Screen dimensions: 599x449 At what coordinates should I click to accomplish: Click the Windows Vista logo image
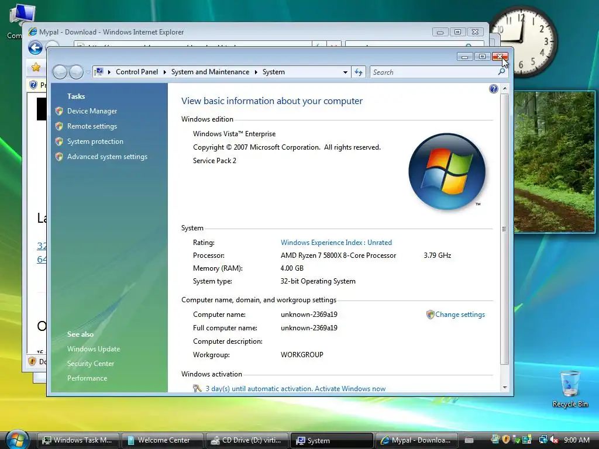[446, 171]
